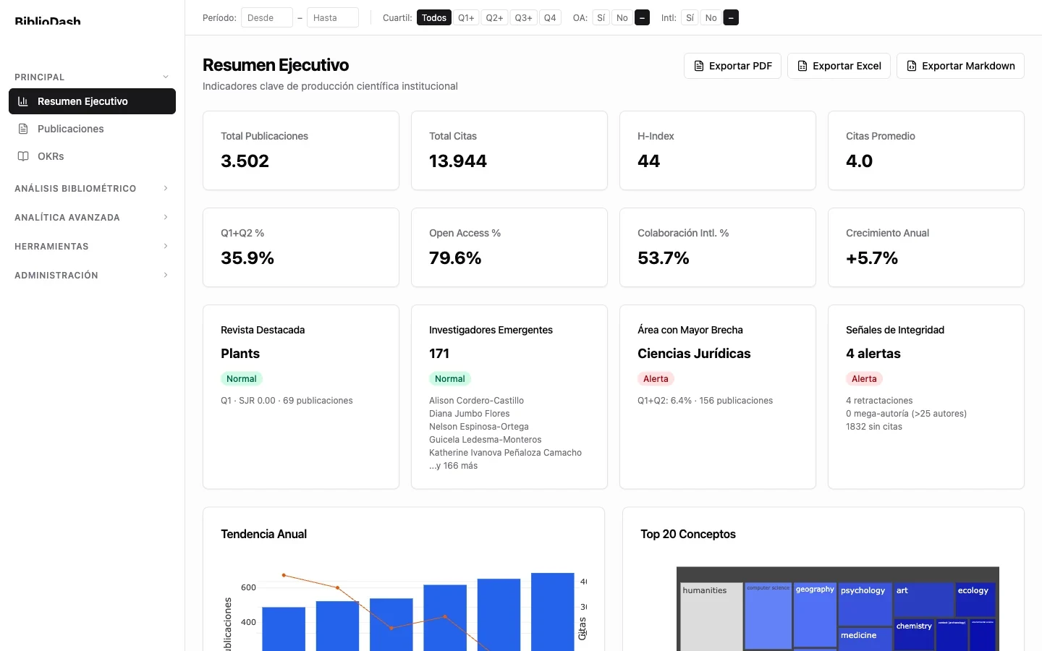Click researcher Nelson Espinosa-Ortega

click(479, 427)
